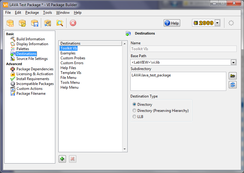Image resolution: width=244 pixels, height=173 pixels.
Task: Select the Directory destination type
Action: pos(134,104)
